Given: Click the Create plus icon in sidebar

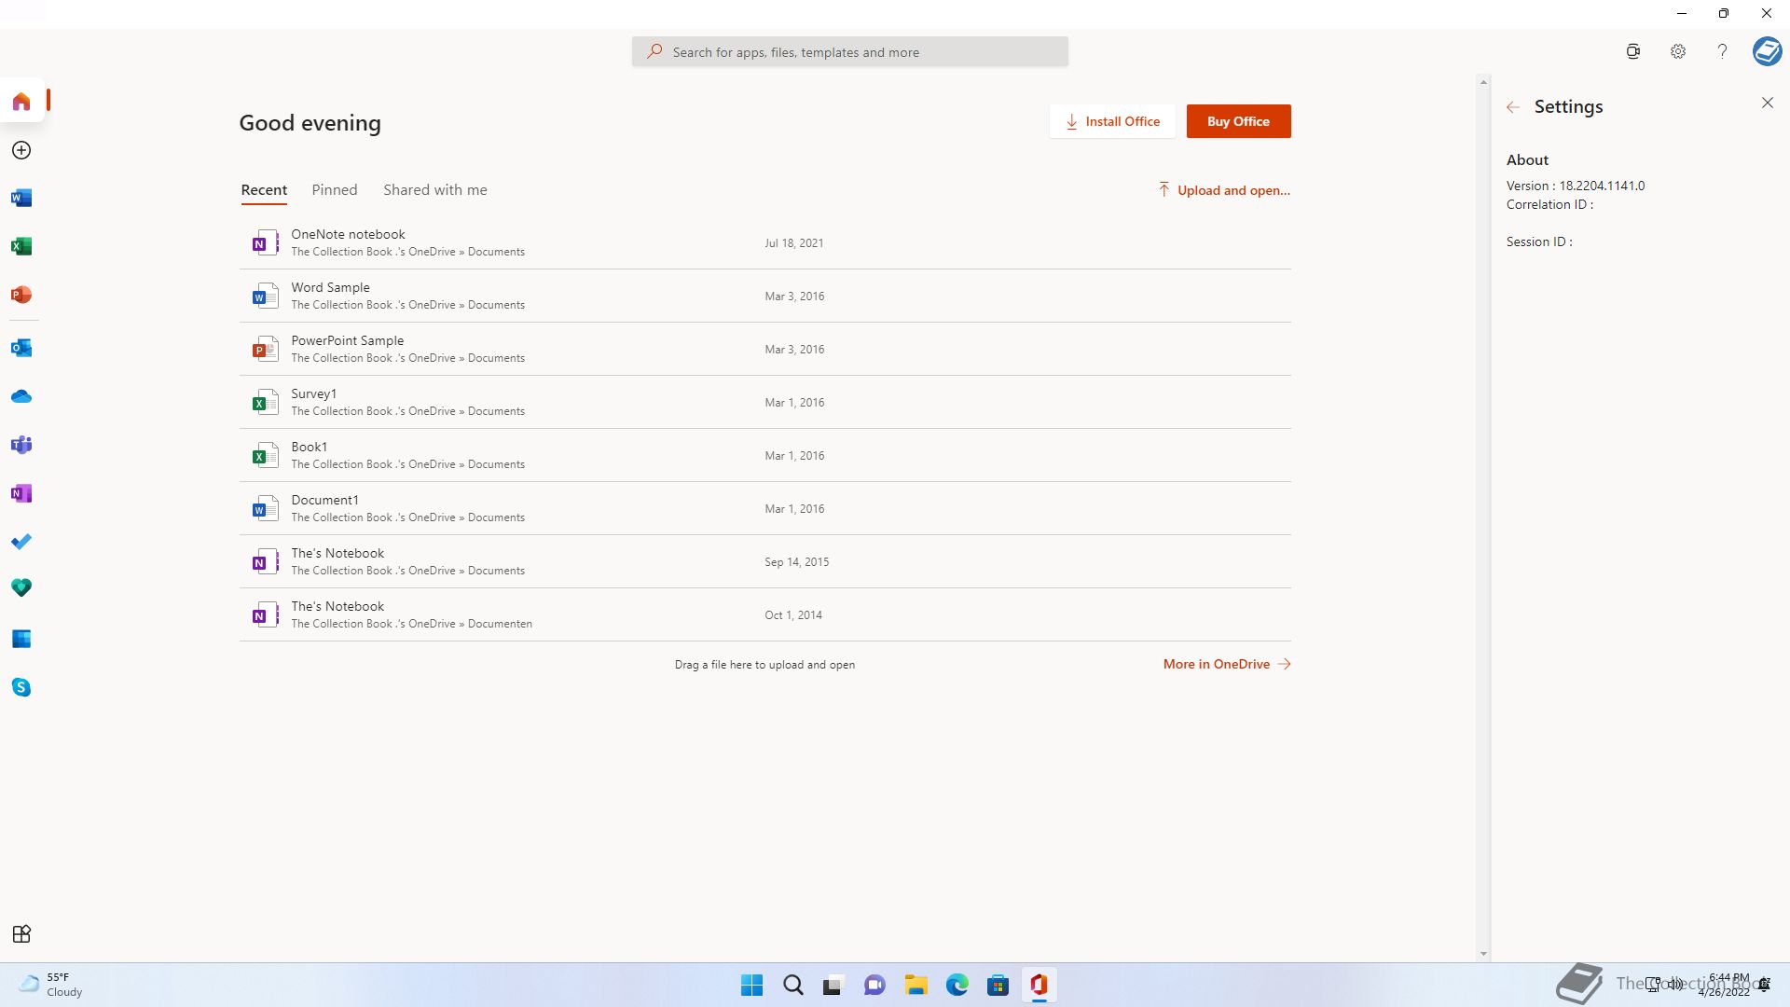Looking at the screenshot, I should click(21, 150).
